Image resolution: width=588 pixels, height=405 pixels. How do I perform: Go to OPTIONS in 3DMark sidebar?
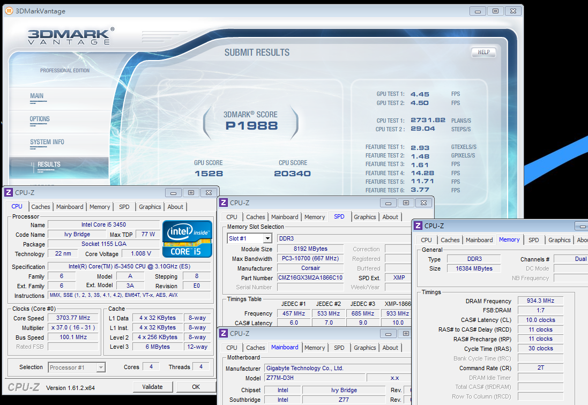click(x=40, y=119)
